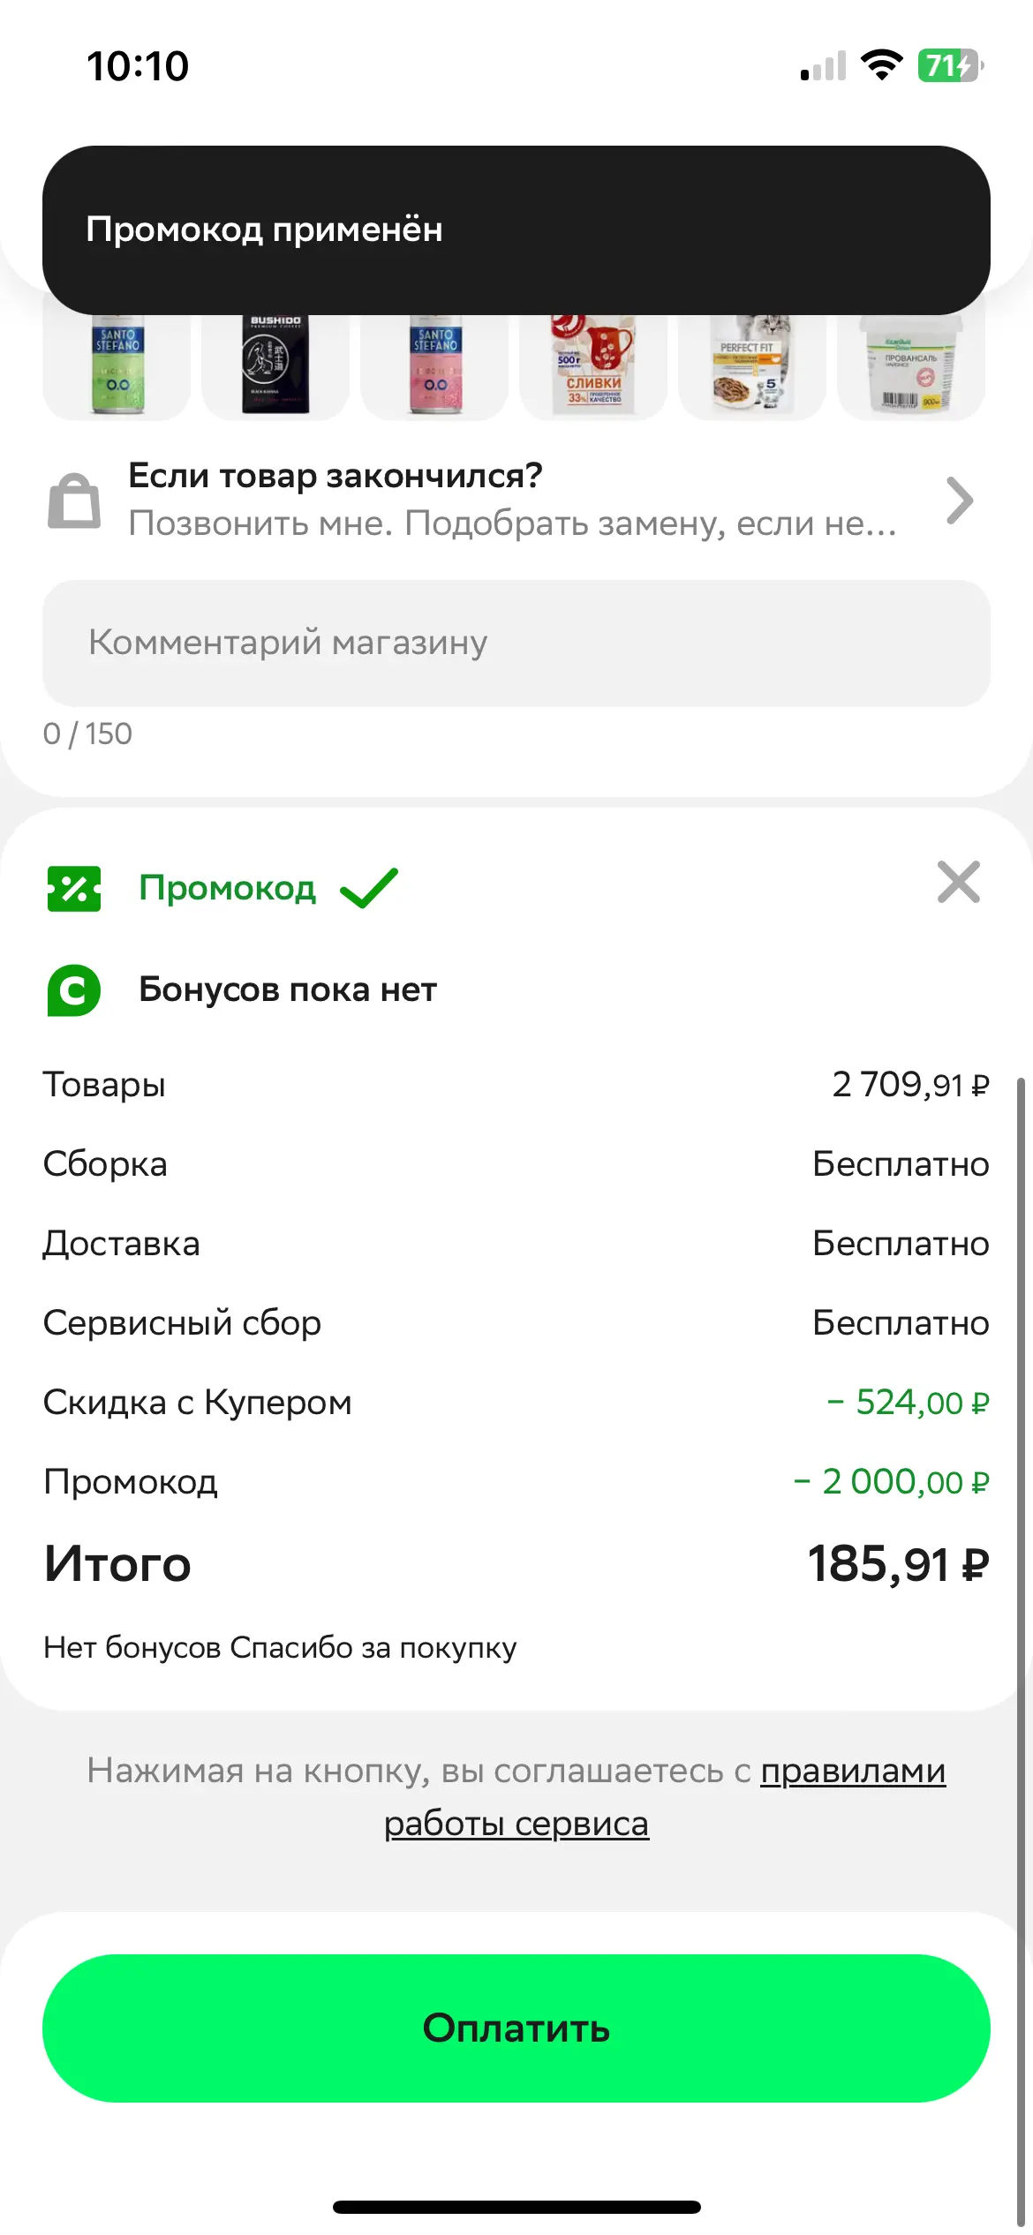Focus the 'Комментарий магазину' input field
This screenshot has width=1033, height=2235.
click(516, 643)
